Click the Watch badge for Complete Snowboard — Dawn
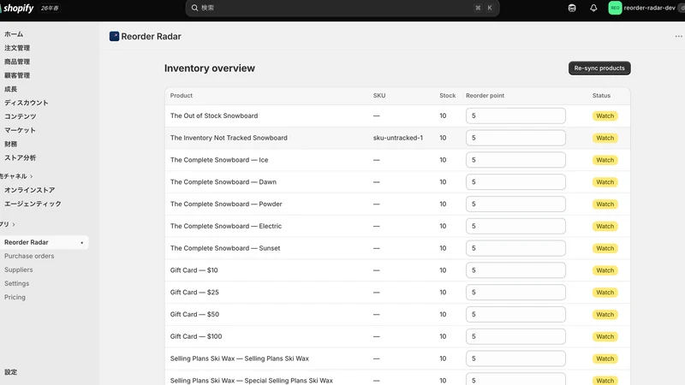The height and width of the screenshot is (385, 685). pyautogui.click(x=605, y=182)
